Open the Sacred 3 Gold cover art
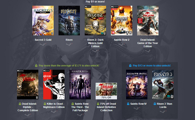The width and height of the screenshot is (195, 120). coord(43,20)
